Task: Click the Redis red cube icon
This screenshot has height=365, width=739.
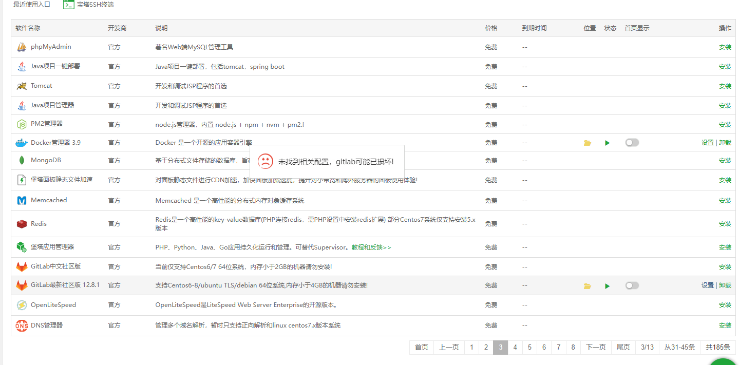Action: point(22,224)
